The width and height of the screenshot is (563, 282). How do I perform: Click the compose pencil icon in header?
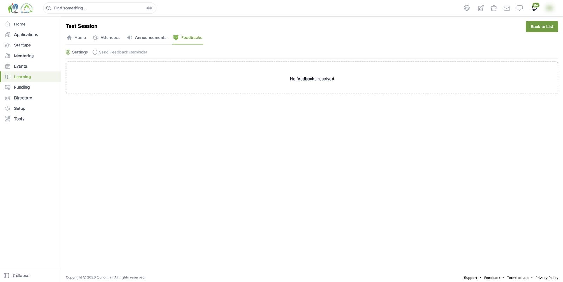[x=481, y=8]
